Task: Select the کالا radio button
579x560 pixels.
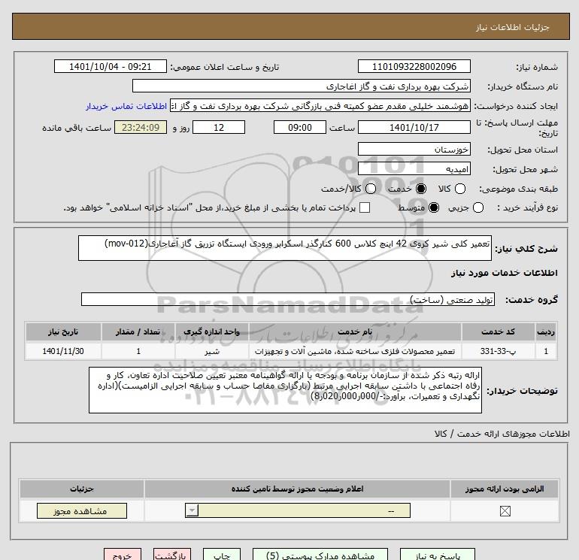Action: pos(459,189)
